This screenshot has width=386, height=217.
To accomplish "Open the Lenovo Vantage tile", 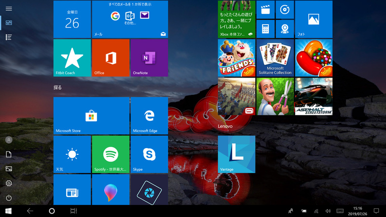I will pos(236,154).
